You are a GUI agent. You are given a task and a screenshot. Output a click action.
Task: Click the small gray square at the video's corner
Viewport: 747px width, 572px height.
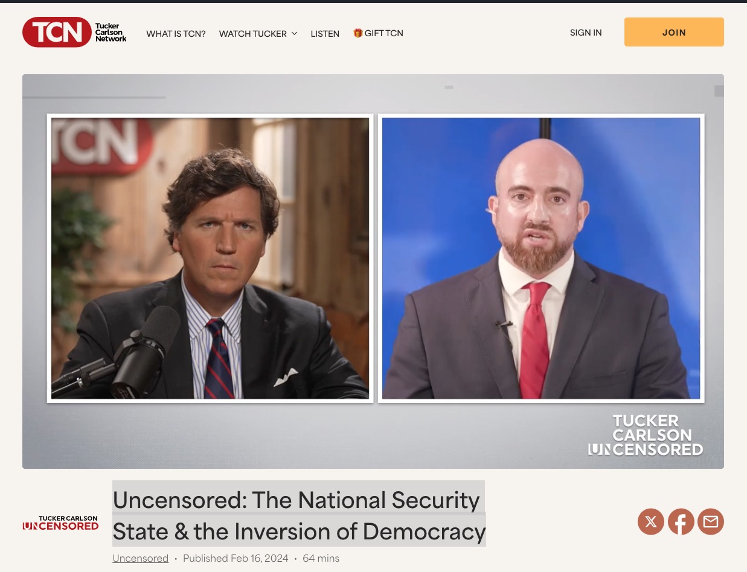tap(719, 91)
